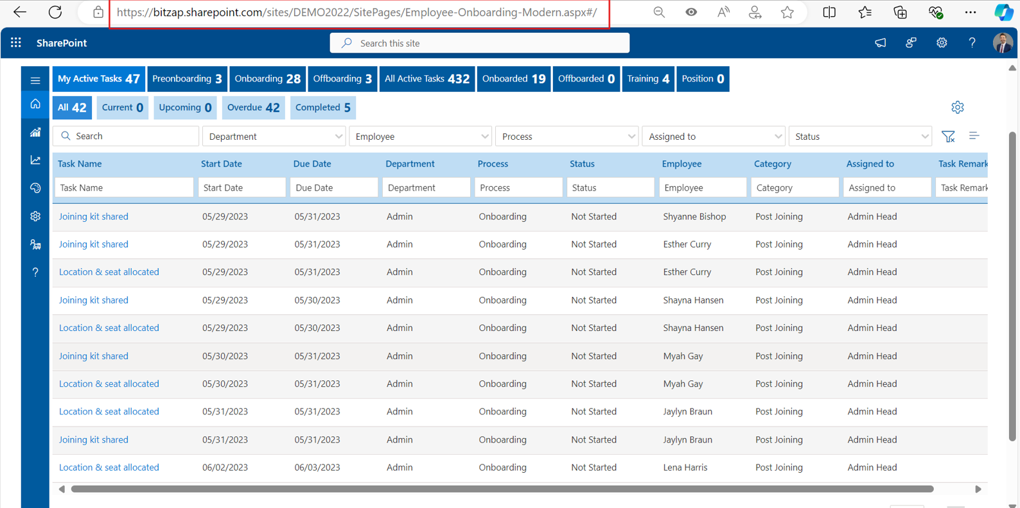Open the sidebar user hierarchy icon
1020x508 pixels.
(35, 244)
